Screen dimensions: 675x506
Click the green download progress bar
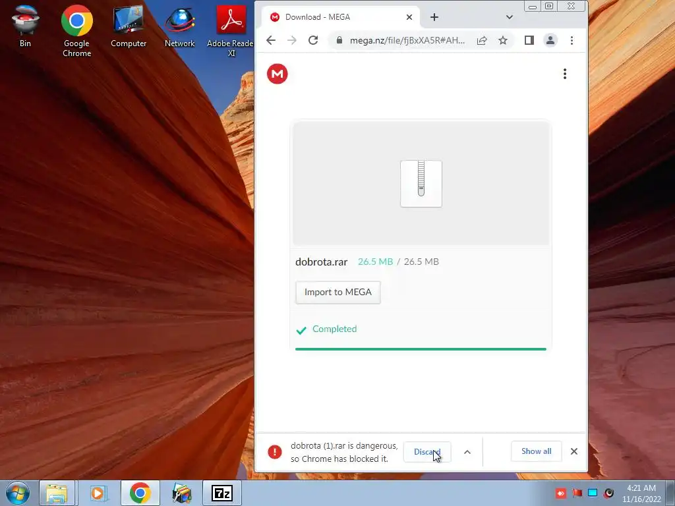421,349
